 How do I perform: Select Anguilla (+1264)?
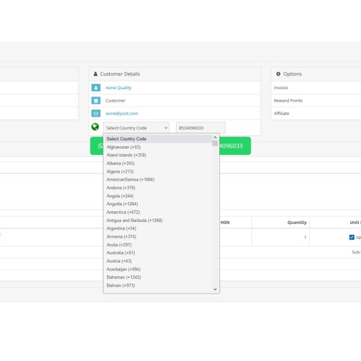[x=158, y=204]
